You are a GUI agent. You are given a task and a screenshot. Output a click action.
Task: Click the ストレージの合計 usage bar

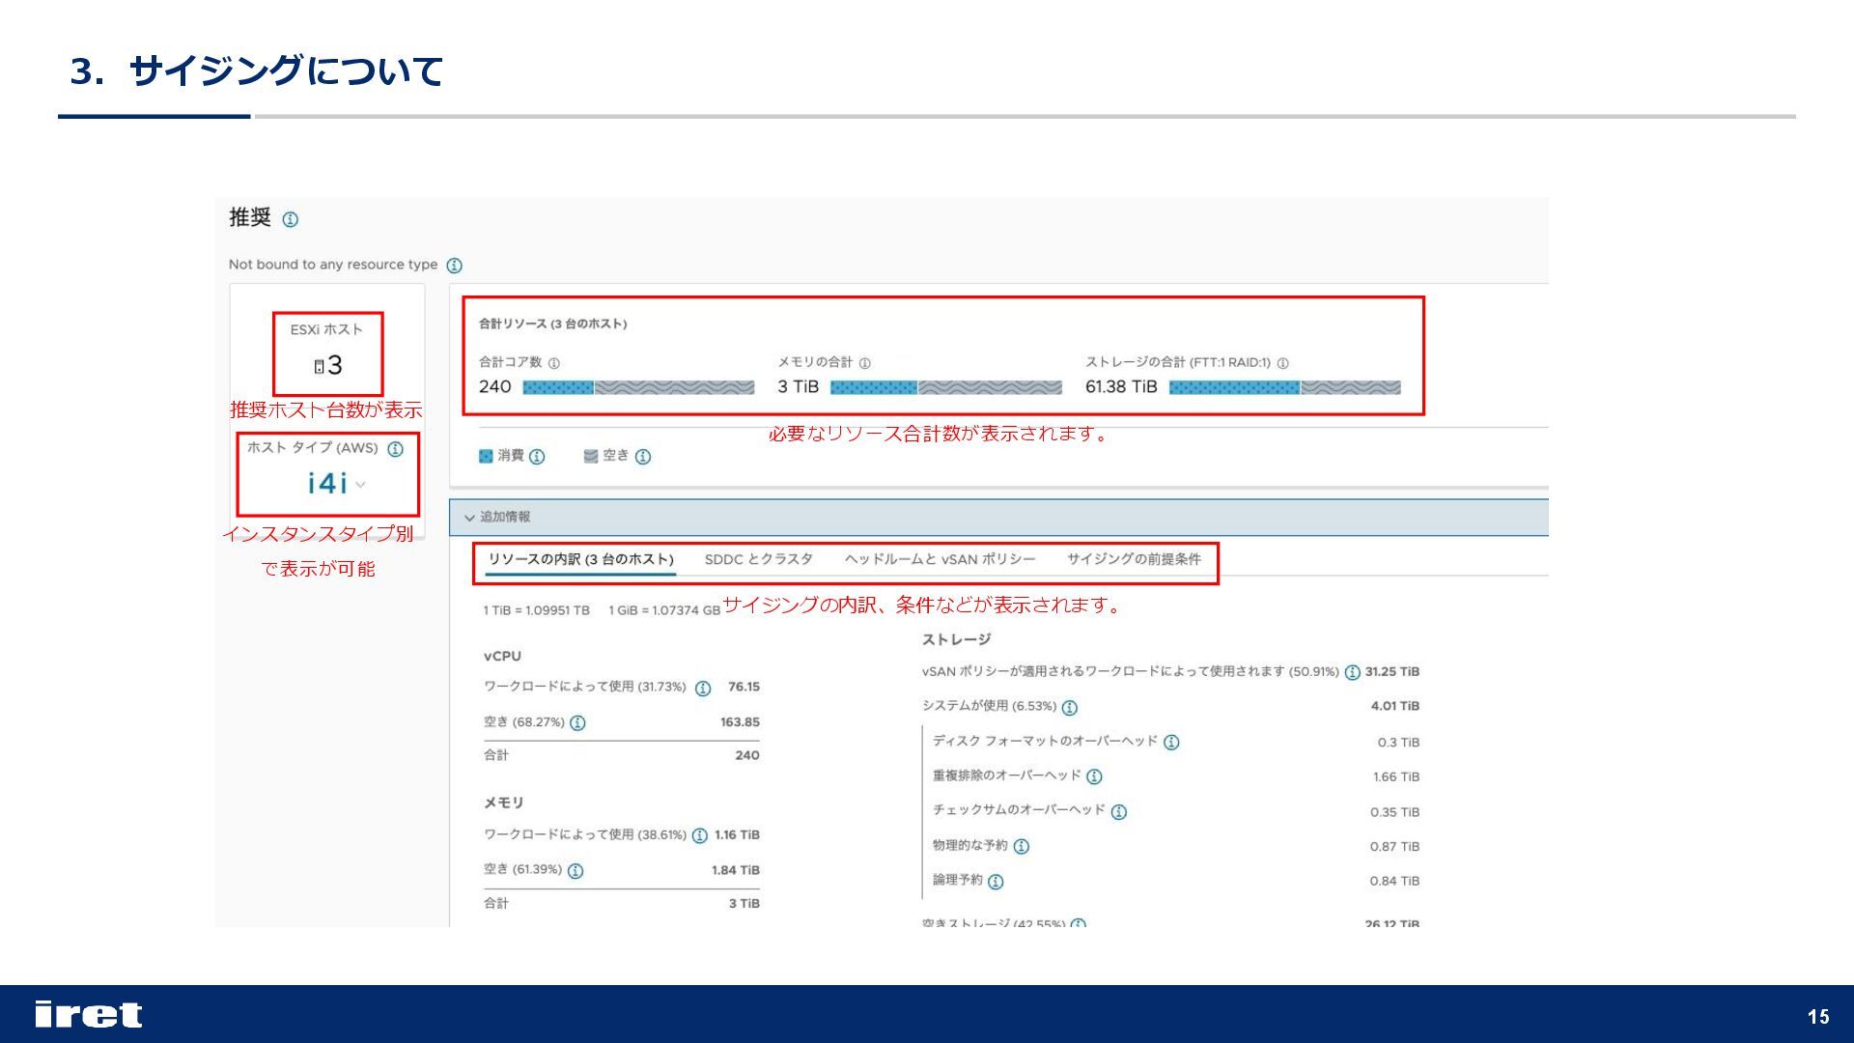[x=1284, y=387]
